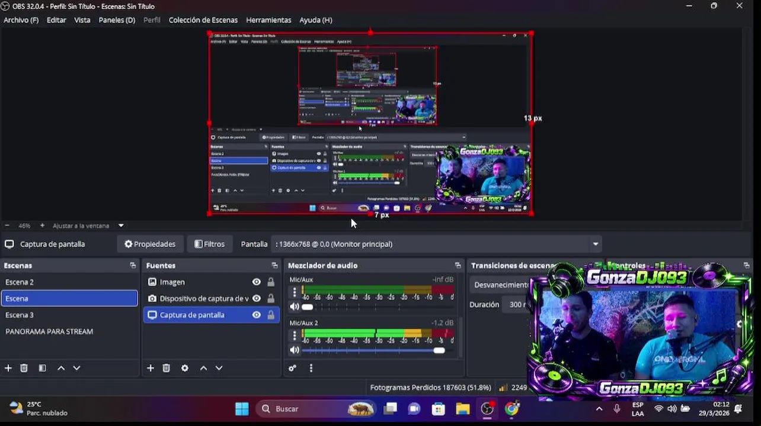The height and width of the screenshot is (426, 761).
Task: Toggle lock on Imagen source
Action: tap(271, 282)
